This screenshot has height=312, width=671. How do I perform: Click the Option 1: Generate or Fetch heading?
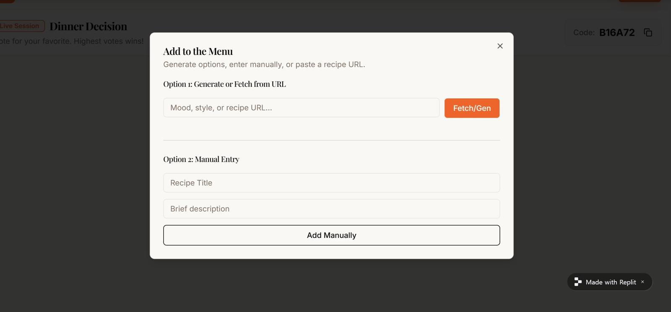coord(224,84)
